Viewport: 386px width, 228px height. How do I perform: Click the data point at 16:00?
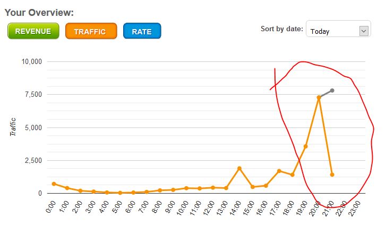click(x=266, y=185)
